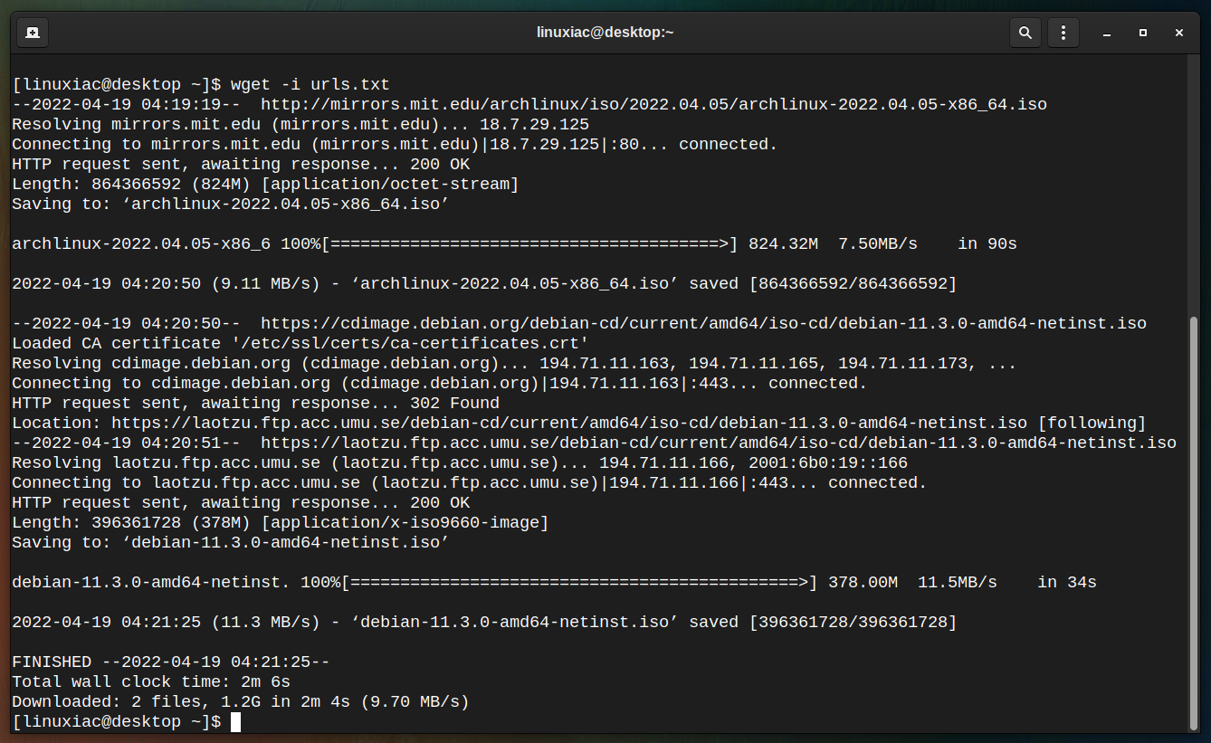Click the terminal vertical scrollbar
The height and width of the screenshot is (743, 1211).
[1193, 522]
